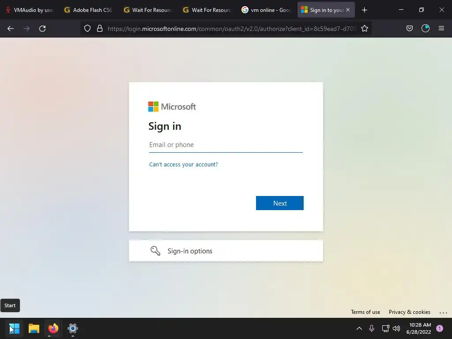452x339 pixels.
Task: Open the clock and date 10:28 AM
Action: (418, 328)
